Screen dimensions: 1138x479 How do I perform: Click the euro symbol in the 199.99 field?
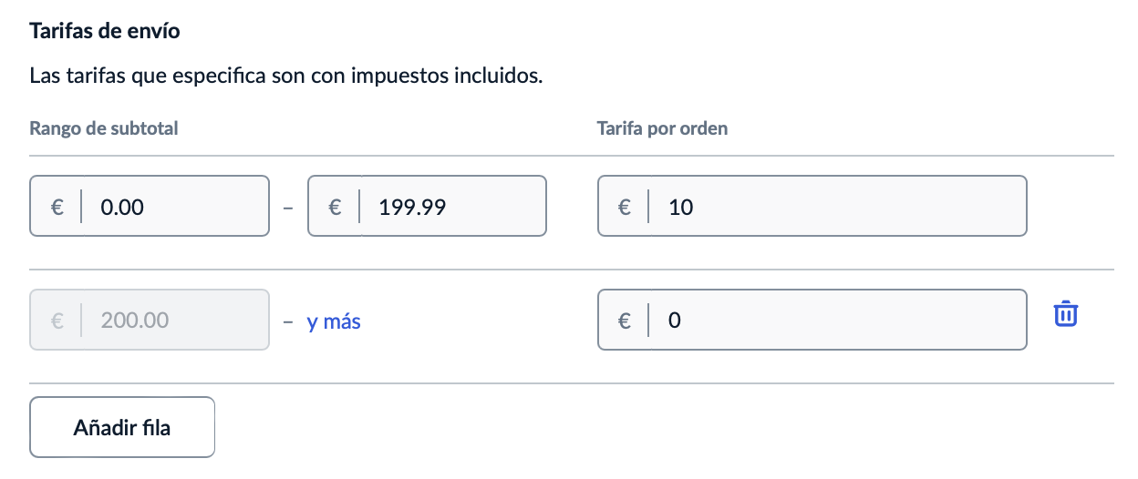pos(335,207)
